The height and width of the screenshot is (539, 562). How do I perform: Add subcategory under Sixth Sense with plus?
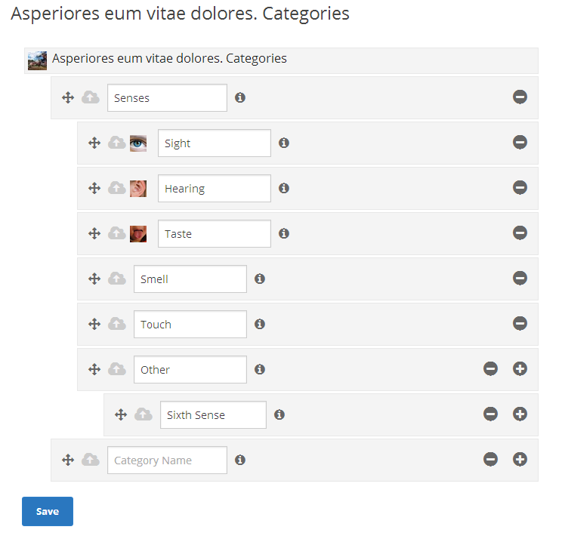(520, 414)
